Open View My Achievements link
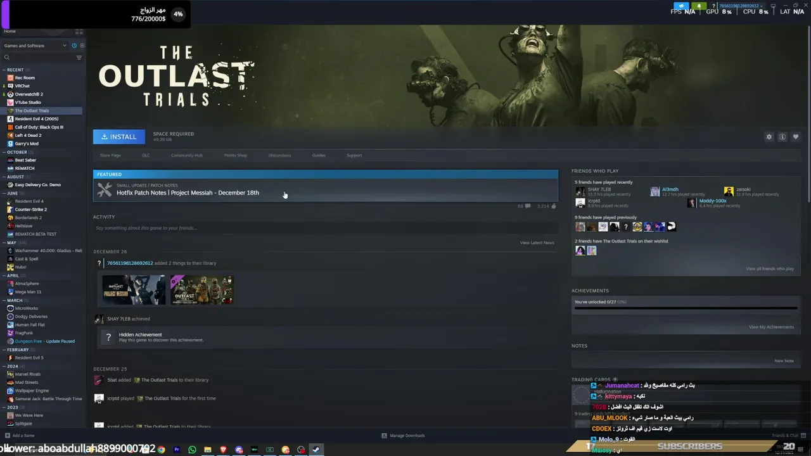This screenshot has width=811, height=456. pos(771,327)
